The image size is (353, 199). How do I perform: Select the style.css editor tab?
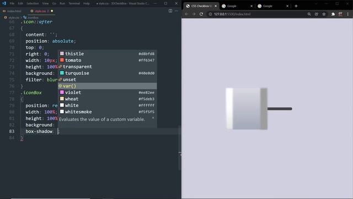42,11
